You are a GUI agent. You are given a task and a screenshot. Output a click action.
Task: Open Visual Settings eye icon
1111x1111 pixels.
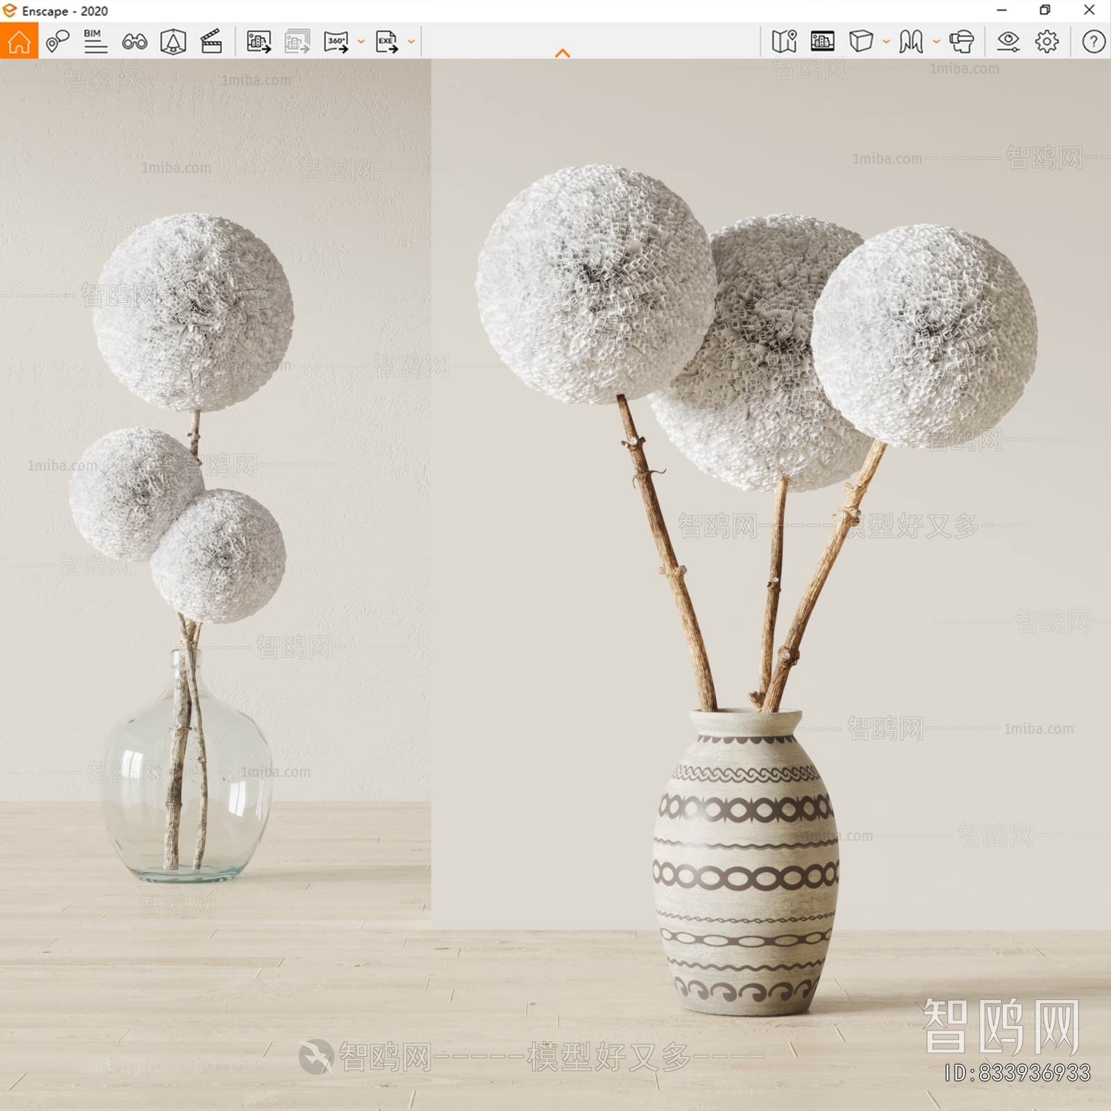(x=1008, y=42)
